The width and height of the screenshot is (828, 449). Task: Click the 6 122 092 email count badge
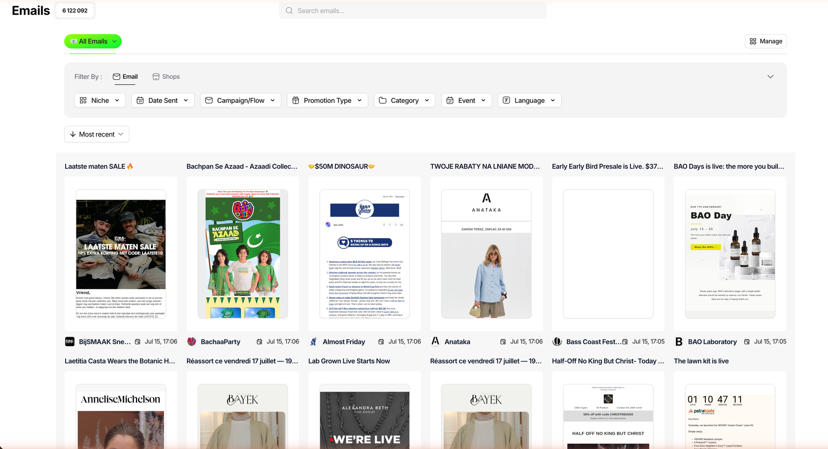(75, 10)
